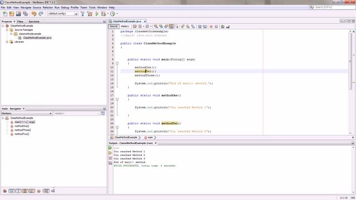356x200 pixels.
Task: Click the Open Project toolbar icon
Action: (x=18, y=14)
